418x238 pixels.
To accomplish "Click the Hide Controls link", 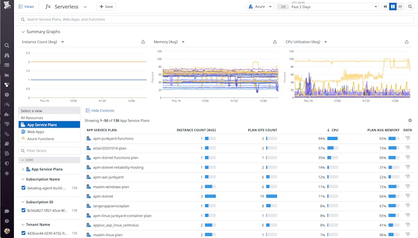I will click(x=100, y=110).
